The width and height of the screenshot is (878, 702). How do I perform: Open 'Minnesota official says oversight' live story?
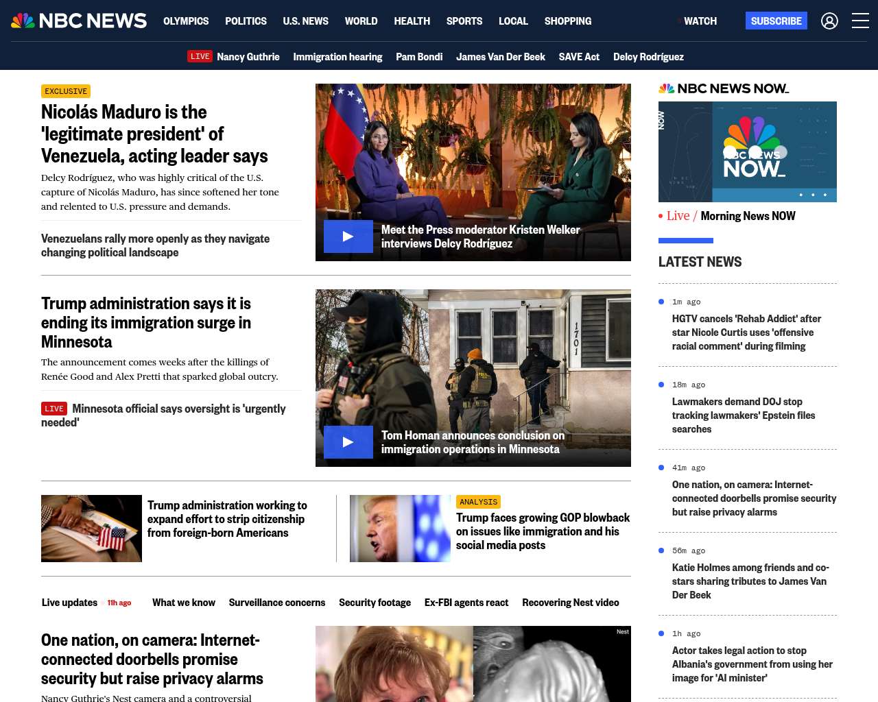(x=163, y=415)
